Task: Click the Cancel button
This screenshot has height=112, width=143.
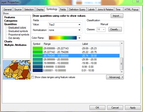Action: click(115, 108)
